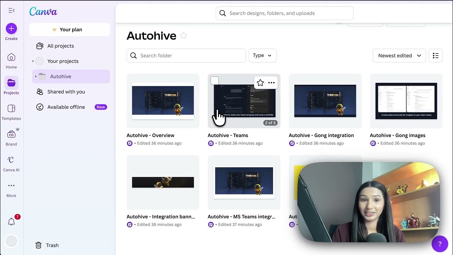Click the Your plan button

70,29
